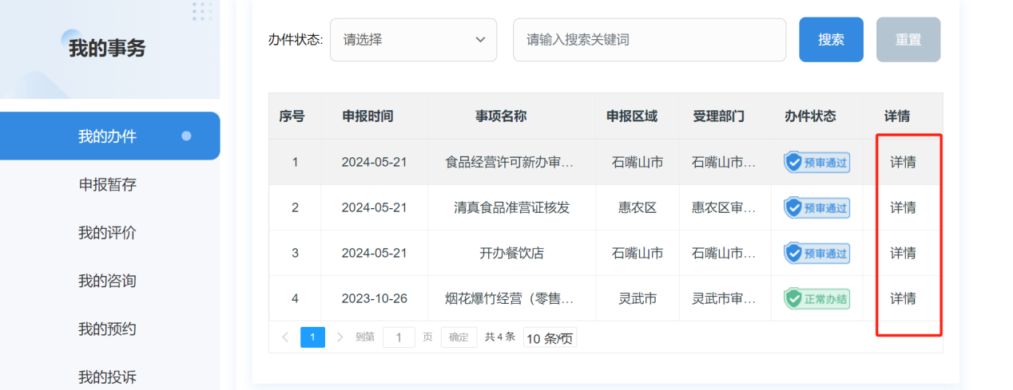
Task: Open 我的评价 sidebar item
Action: (x=108, y=233)
